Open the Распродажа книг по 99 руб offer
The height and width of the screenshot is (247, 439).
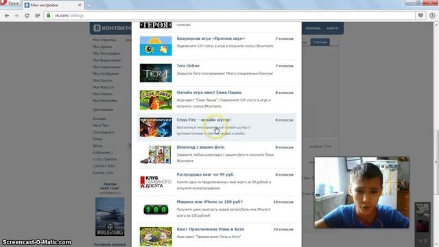(206, 174)
